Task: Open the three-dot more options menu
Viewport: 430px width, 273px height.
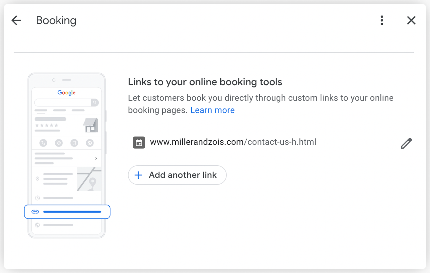Action: tap(382, 20)
